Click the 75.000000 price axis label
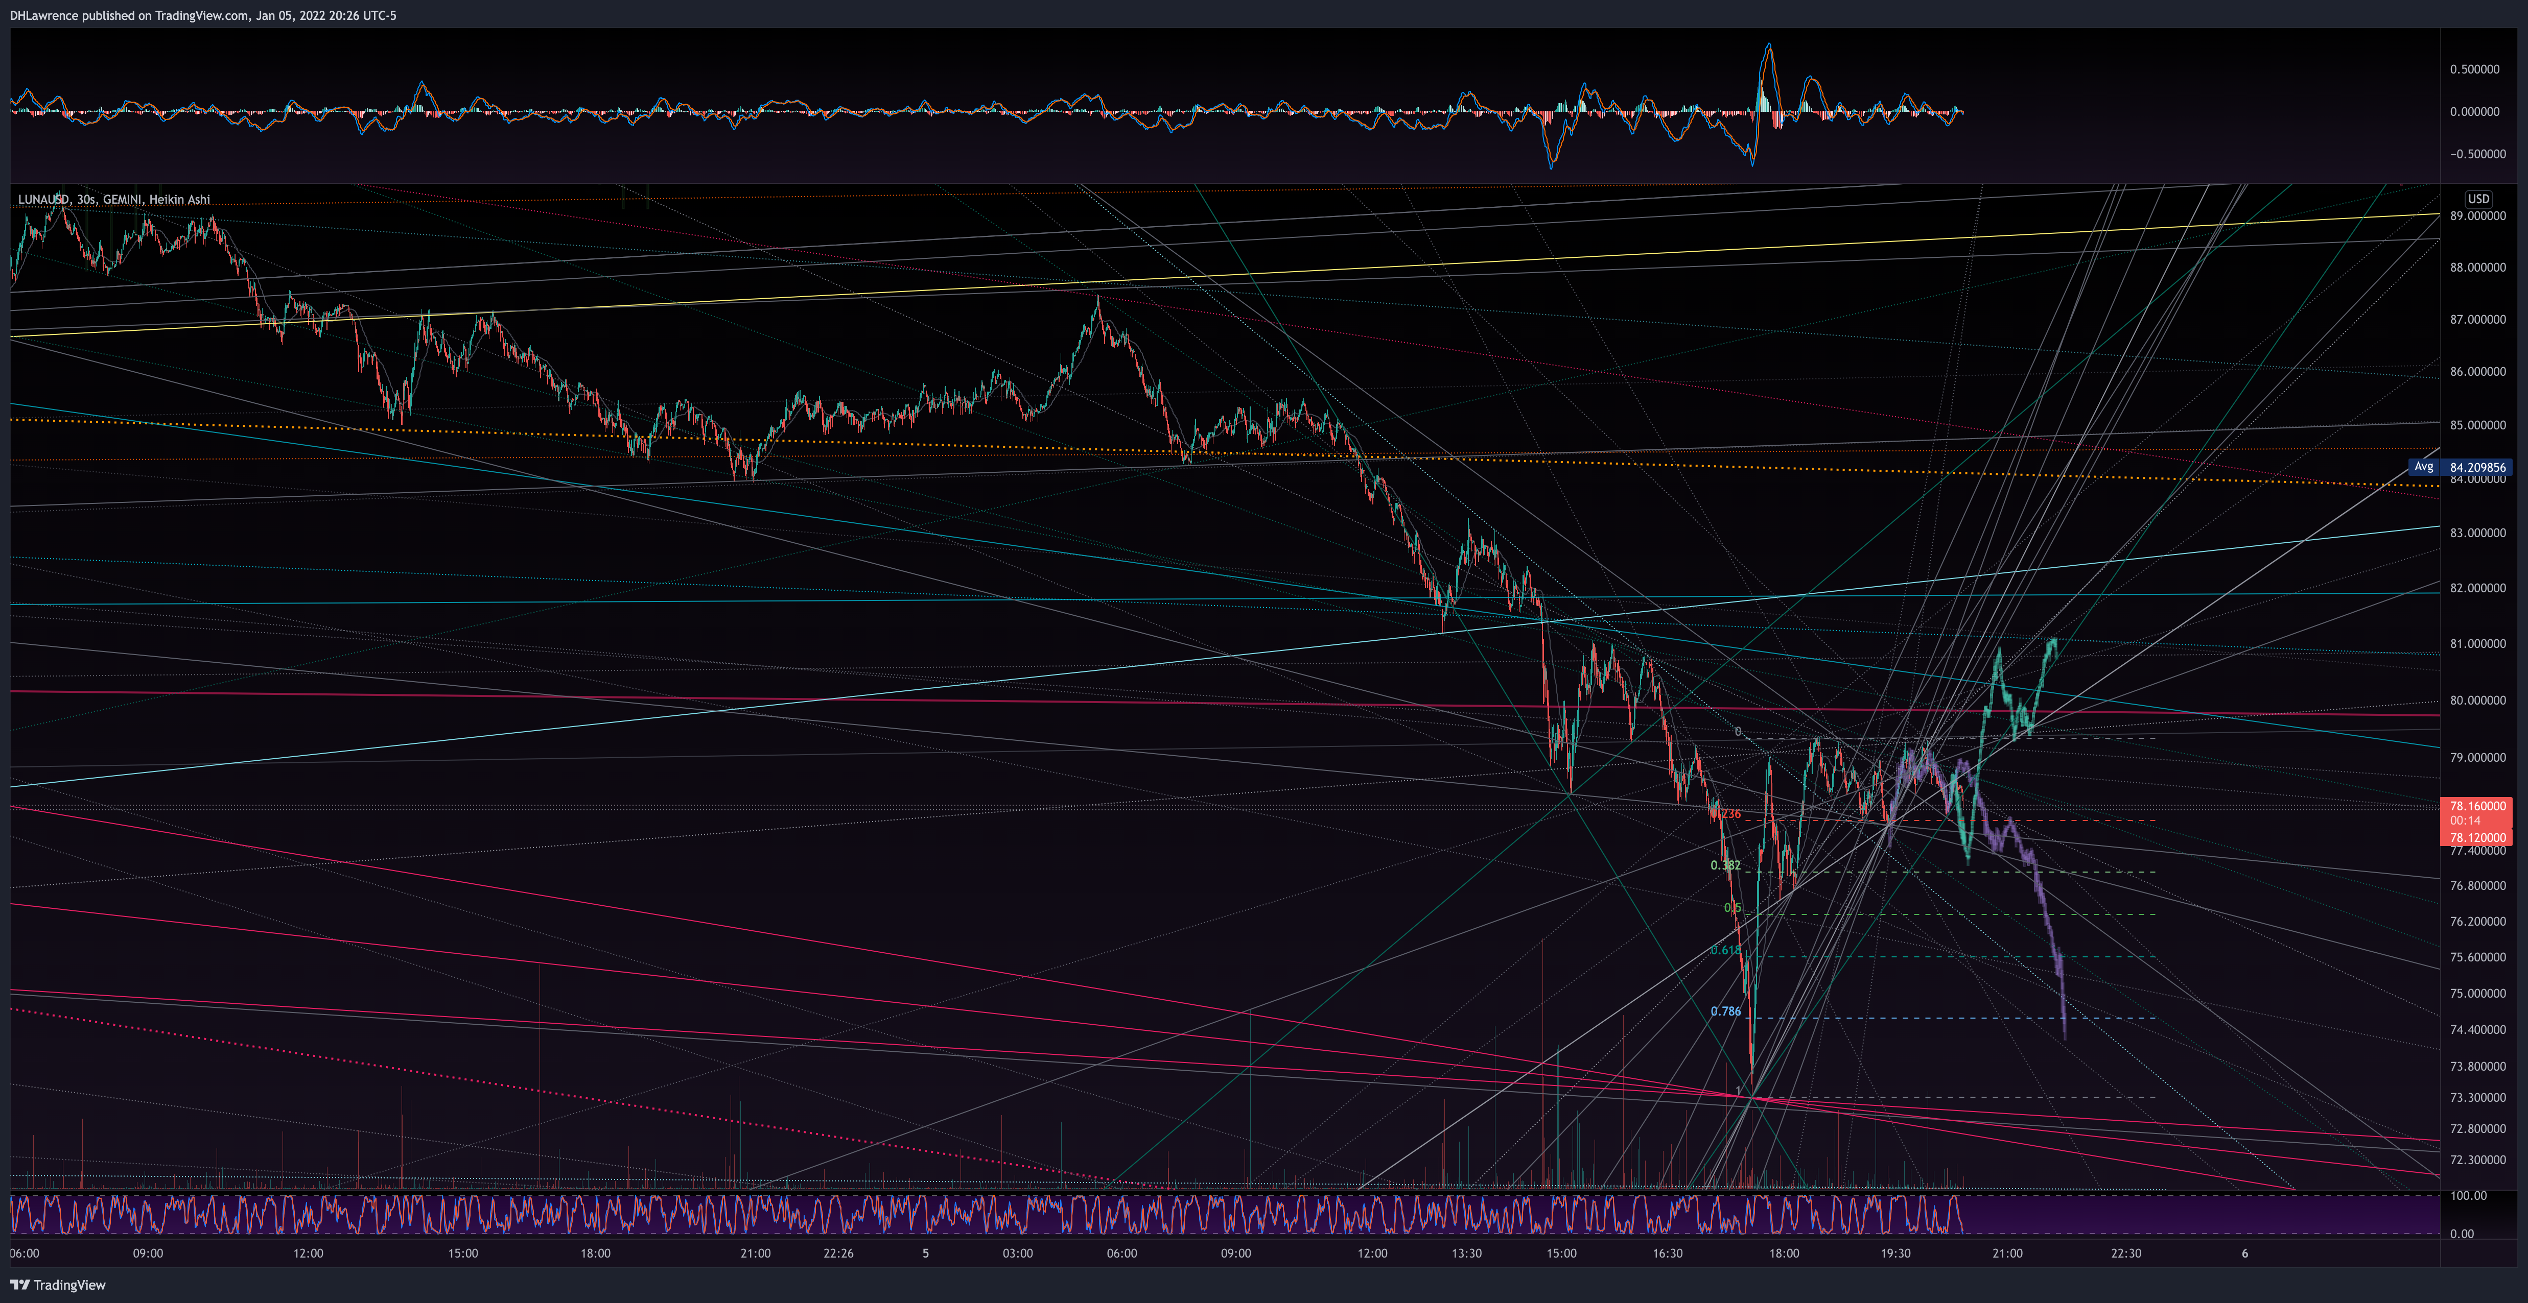 pyautogui.click(x=2477, y=993)
